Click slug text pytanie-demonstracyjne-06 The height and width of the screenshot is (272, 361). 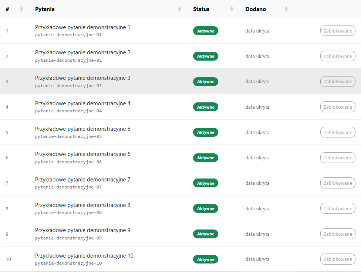(68, 162)
